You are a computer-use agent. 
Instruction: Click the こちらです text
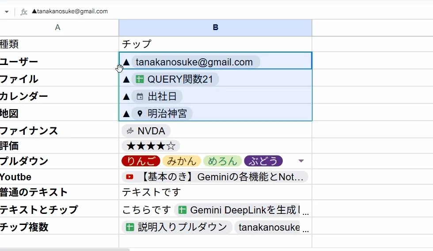point(146,210)
